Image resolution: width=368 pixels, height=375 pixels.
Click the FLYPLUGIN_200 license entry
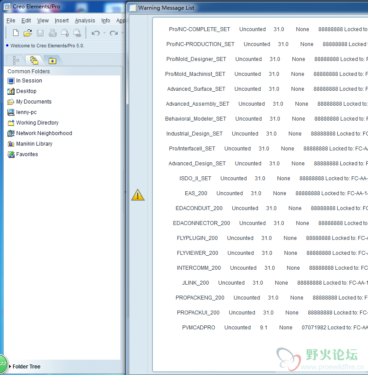(197, 238)
